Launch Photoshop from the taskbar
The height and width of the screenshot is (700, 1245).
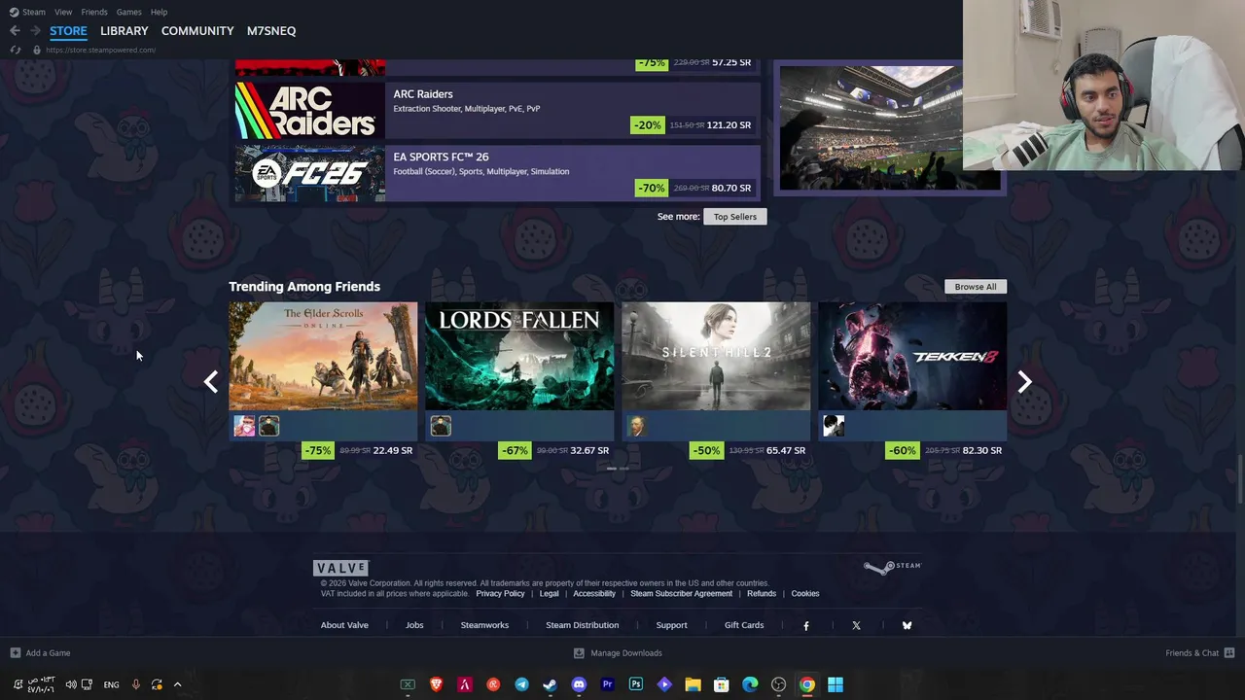635,684
